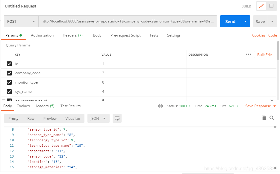Viewport: 280px width, 174px height.
Task: Switch to the Authorization tab
Action: click(x=42, y=35)
